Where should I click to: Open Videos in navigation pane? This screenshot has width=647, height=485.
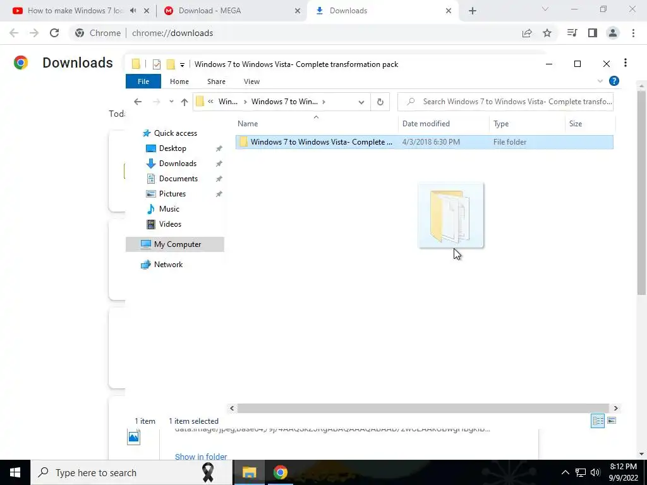(170, 224)
